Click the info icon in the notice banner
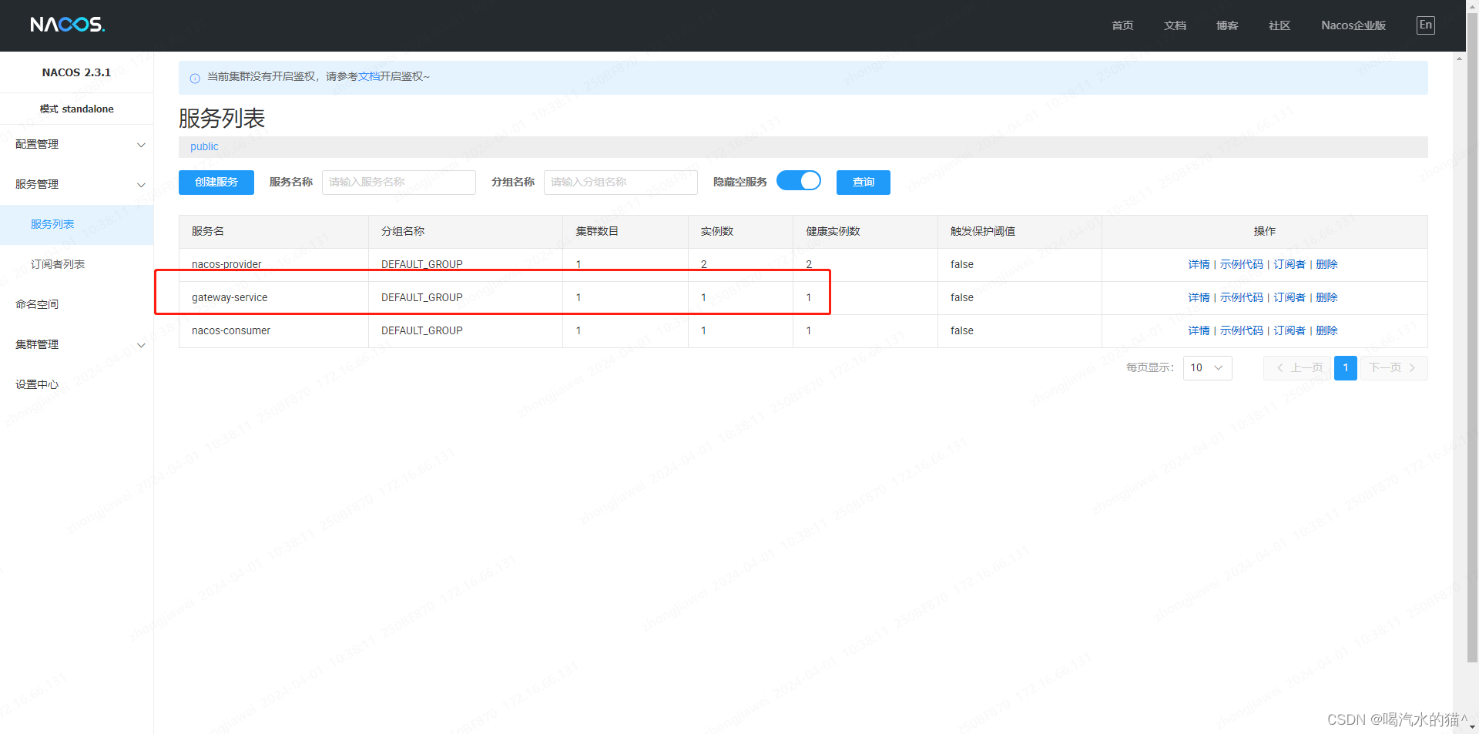The width and height of the screenshot is (1479, 734). click(195, 78)
